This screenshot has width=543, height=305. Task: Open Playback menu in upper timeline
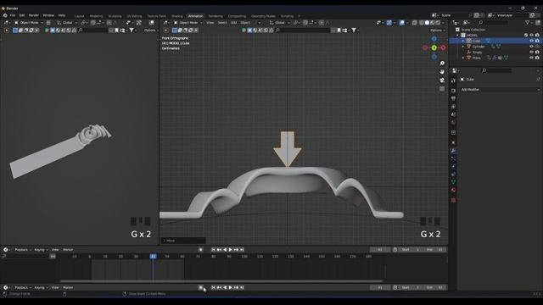[23, 250]
